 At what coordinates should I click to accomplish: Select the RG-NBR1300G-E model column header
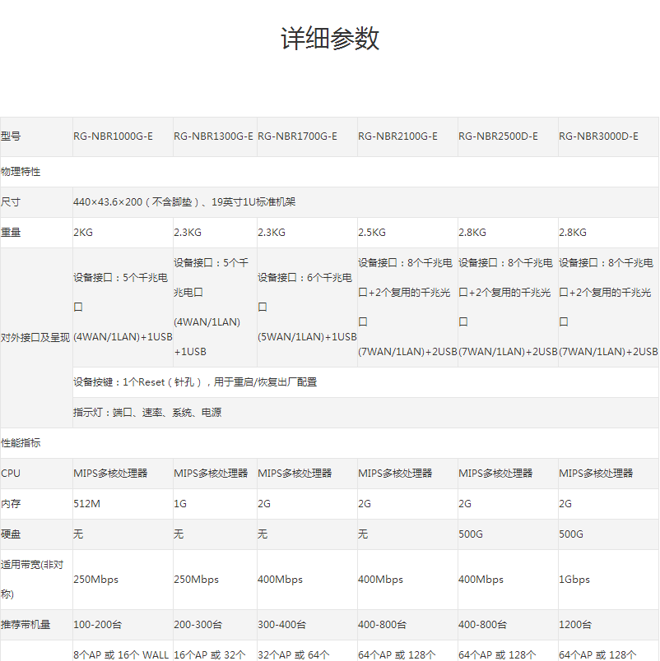pos(213,136)
